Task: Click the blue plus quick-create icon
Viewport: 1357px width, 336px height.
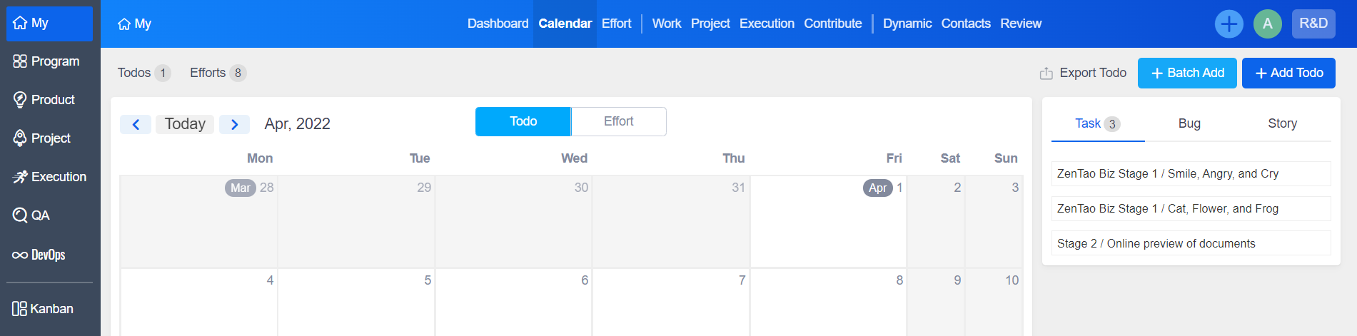Action: point(1229,24)
